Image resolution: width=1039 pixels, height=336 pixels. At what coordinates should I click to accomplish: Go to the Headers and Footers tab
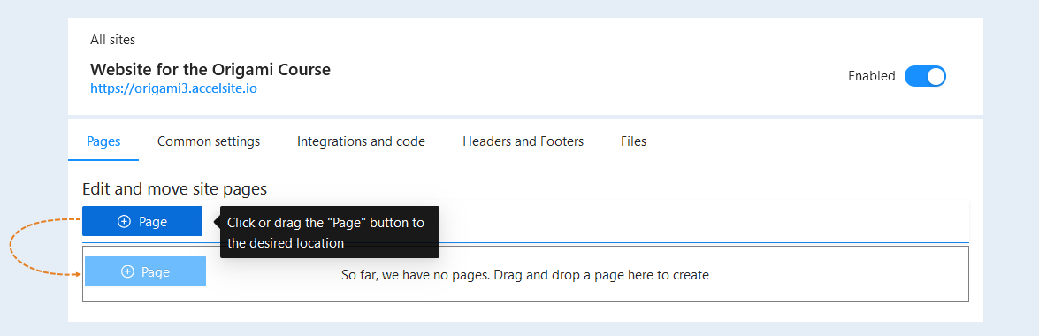coord(523,141)
